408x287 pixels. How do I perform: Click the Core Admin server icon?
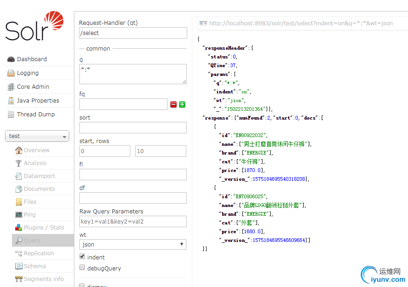11,87
